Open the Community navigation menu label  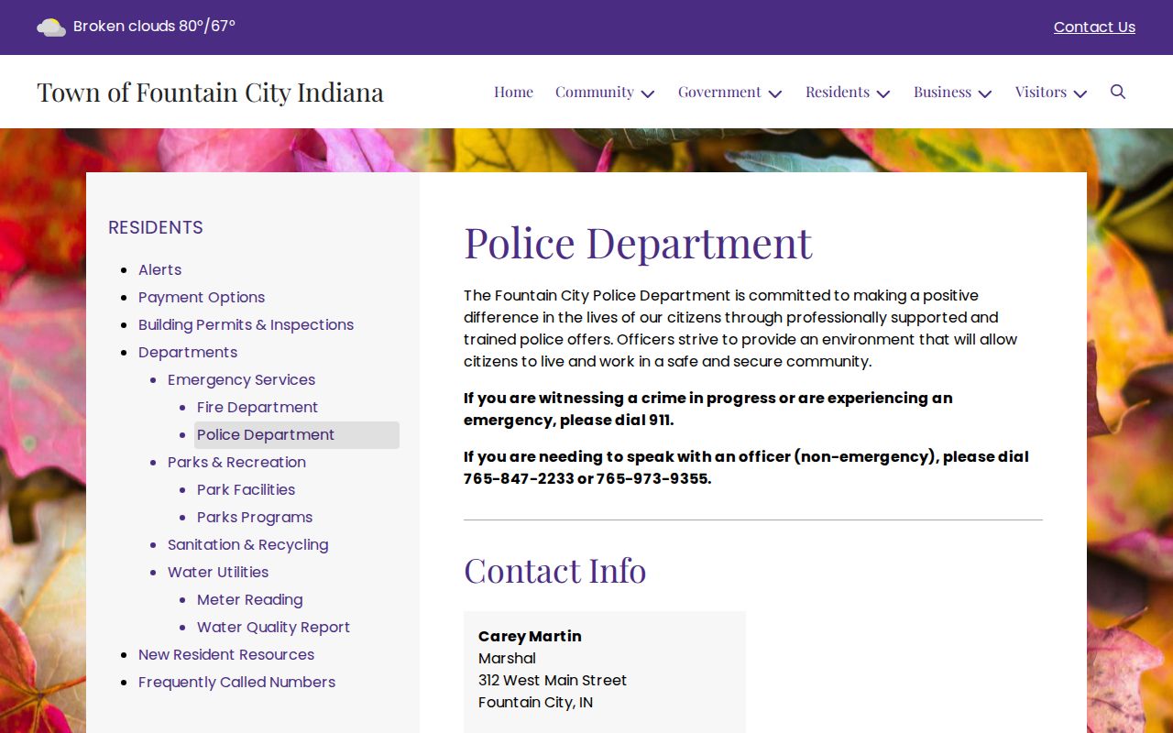pyautogui.click(x=595, y=92)
